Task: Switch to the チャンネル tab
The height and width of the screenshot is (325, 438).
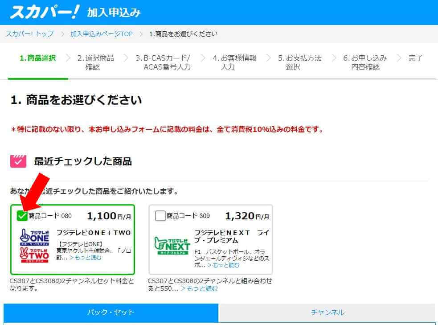Action: 327,313
